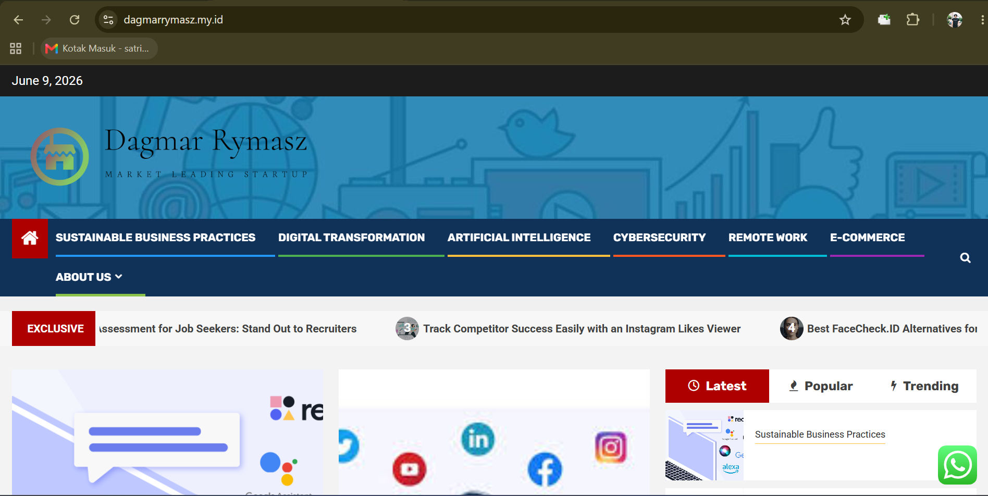
Task: Open the Chrome three-dot menu
Action: click(x=982, y=20)
